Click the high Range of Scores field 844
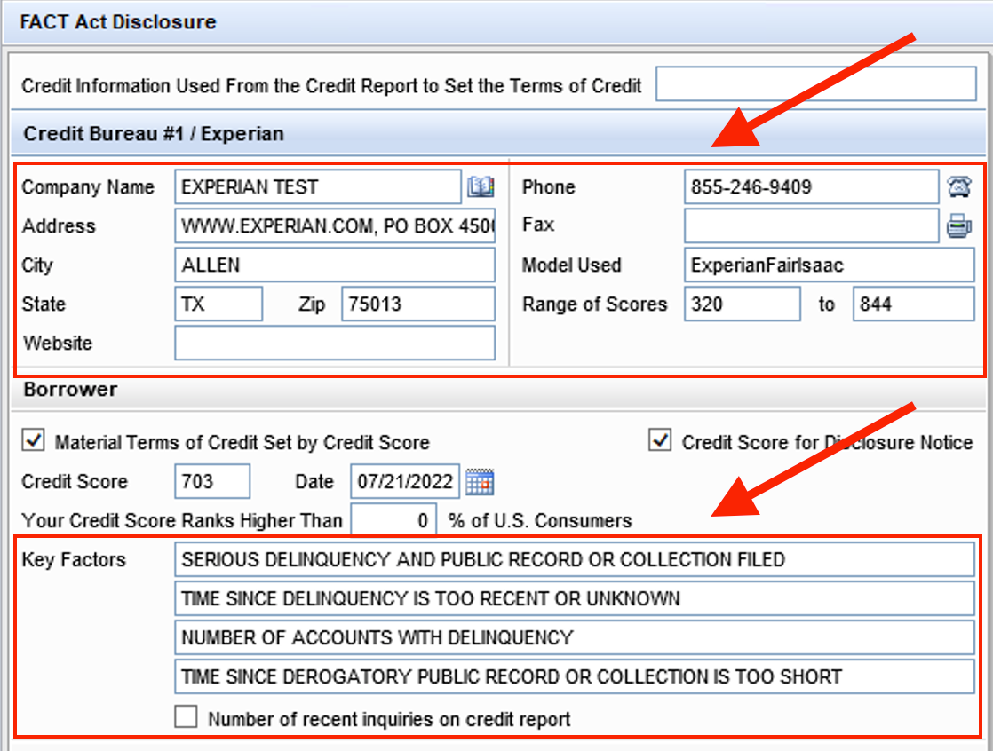 [x=914, y=304]
